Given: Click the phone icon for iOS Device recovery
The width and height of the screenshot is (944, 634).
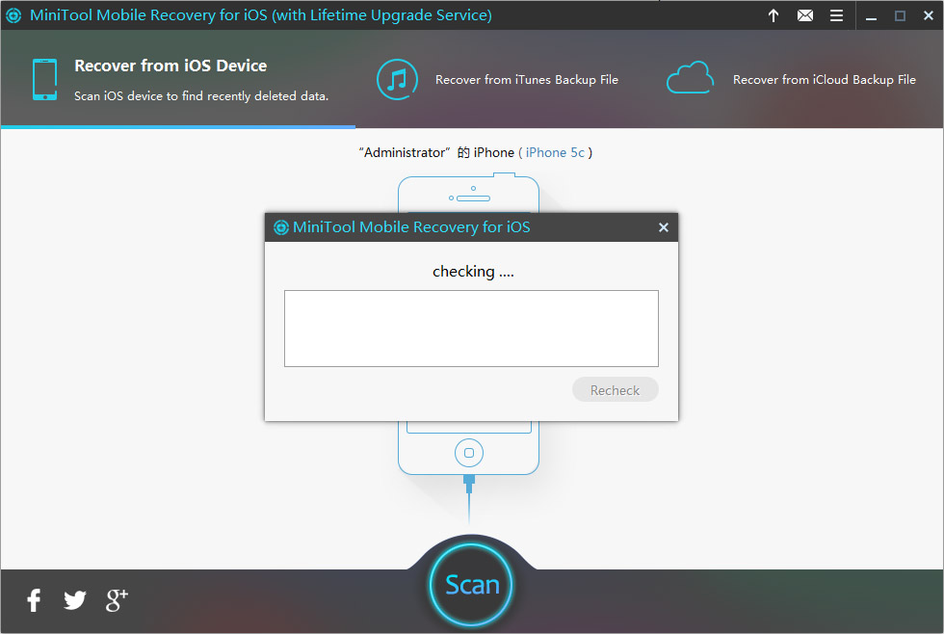Looking at the screenshot, I should coord(44,79).
